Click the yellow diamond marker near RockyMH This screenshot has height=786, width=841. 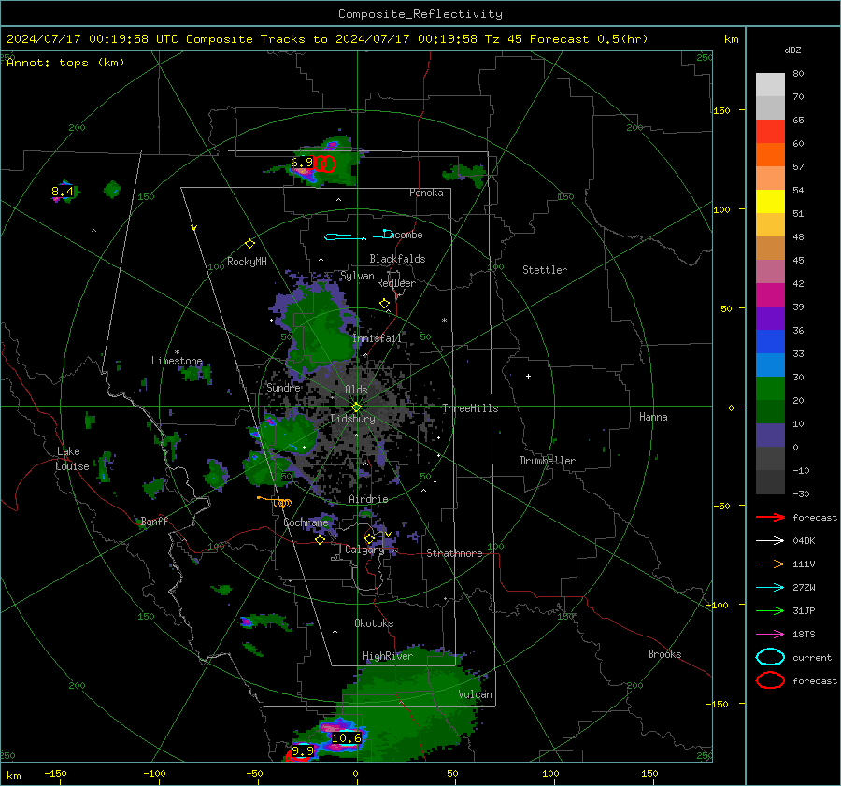249,244
